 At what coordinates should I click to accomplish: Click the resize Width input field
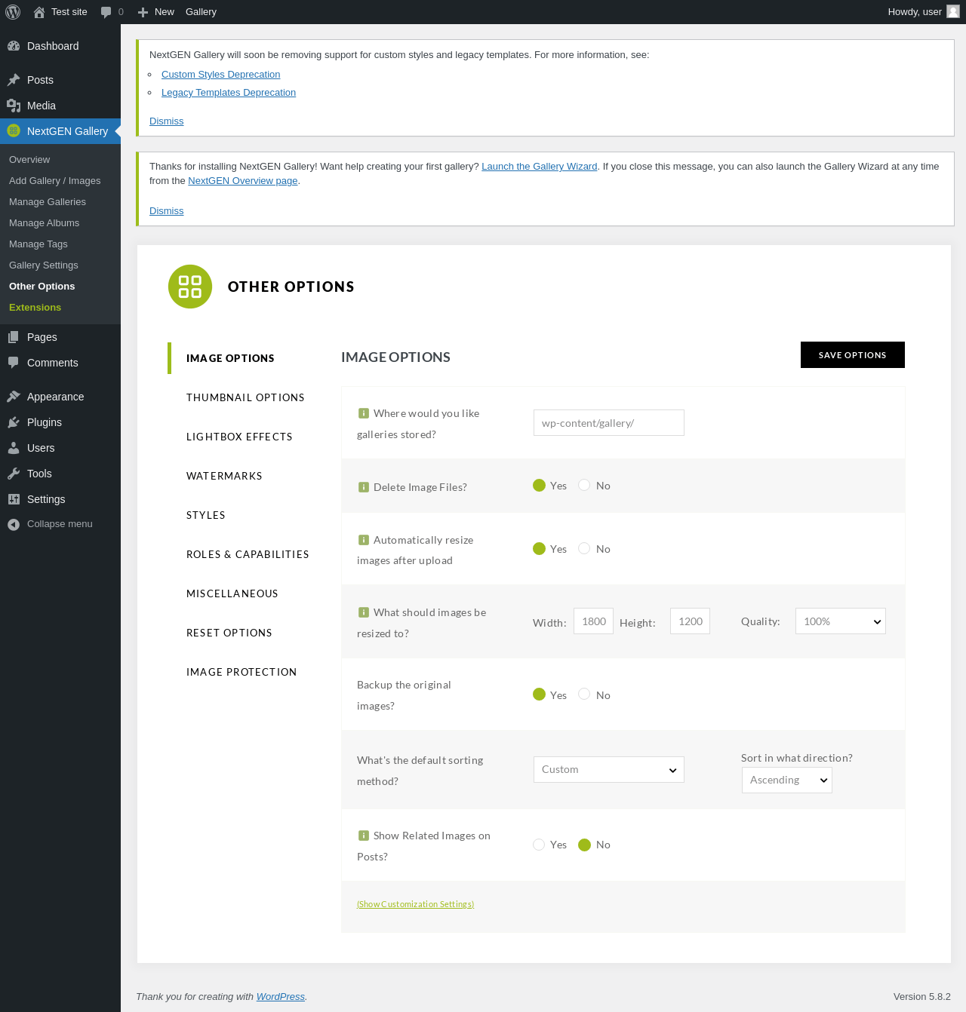[x=593, y=621]
